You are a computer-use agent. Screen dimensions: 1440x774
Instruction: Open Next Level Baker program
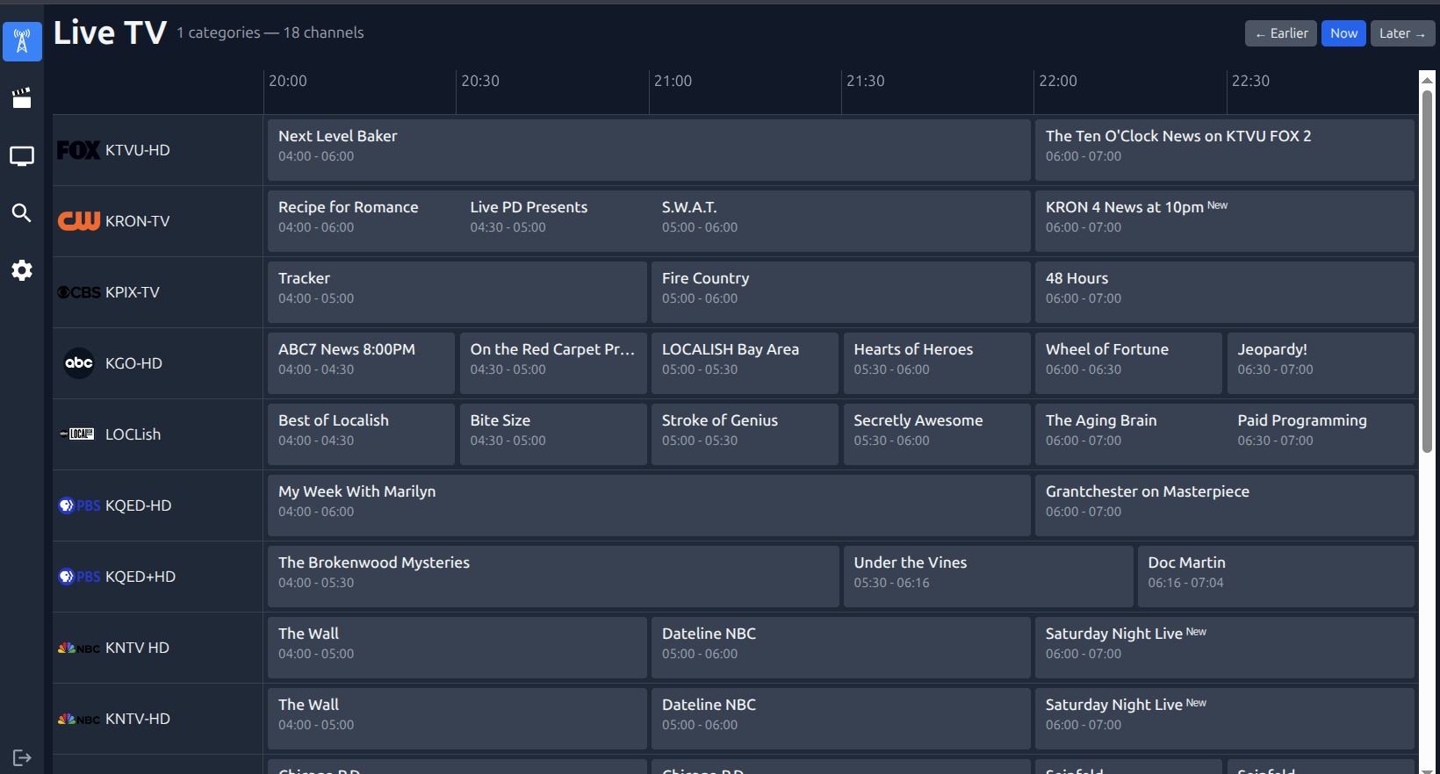(x=649, y=150)
